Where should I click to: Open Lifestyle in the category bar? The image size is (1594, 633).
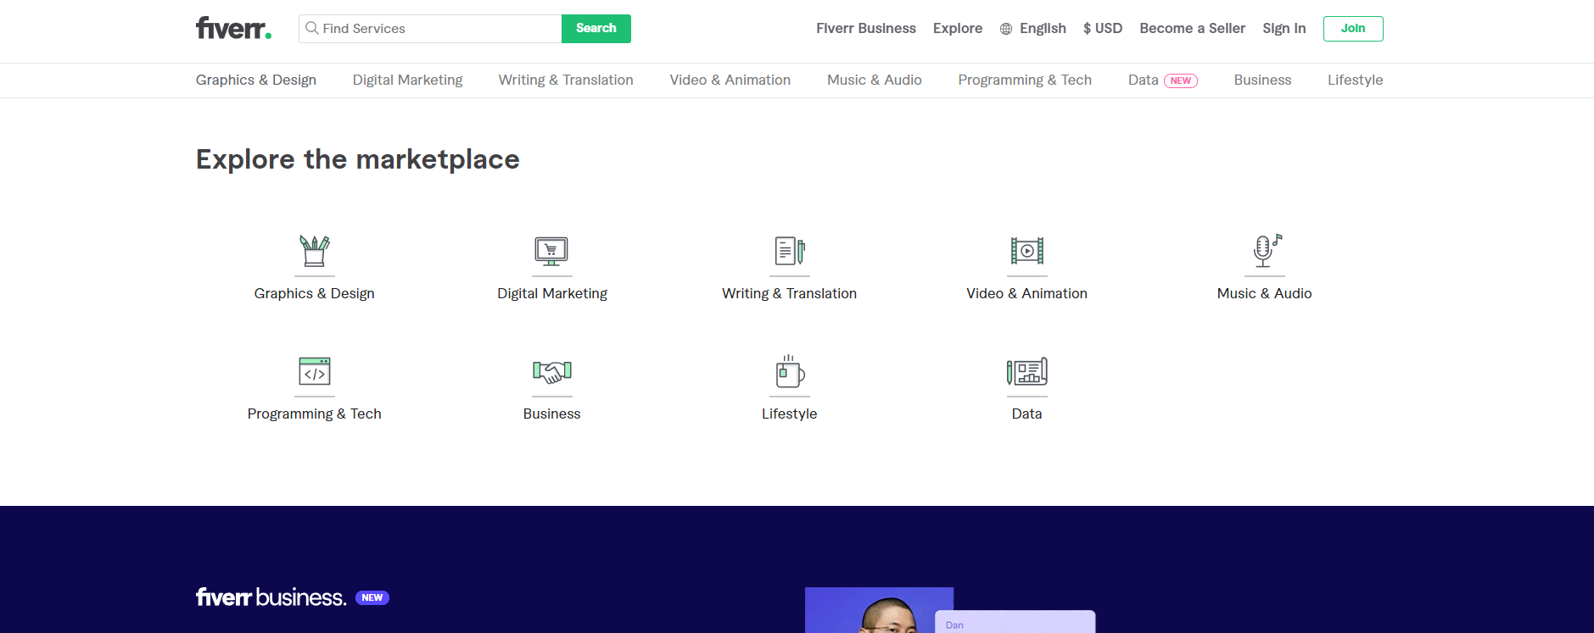[1356, 80]
